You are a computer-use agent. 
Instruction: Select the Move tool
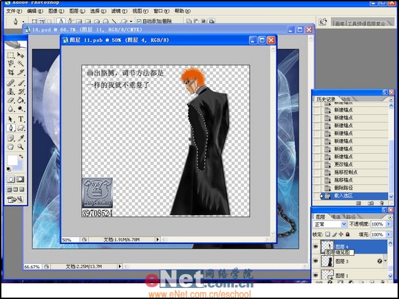coord(21,55)
